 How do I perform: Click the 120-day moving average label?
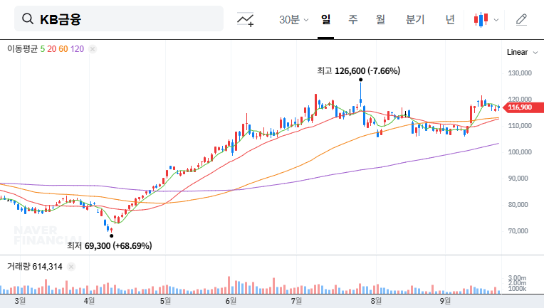pyautogui.click(x=77, y=49)
